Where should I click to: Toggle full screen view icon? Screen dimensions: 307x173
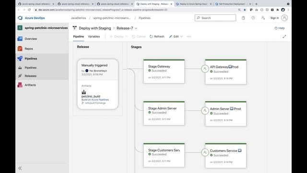(x=284, y=37)
